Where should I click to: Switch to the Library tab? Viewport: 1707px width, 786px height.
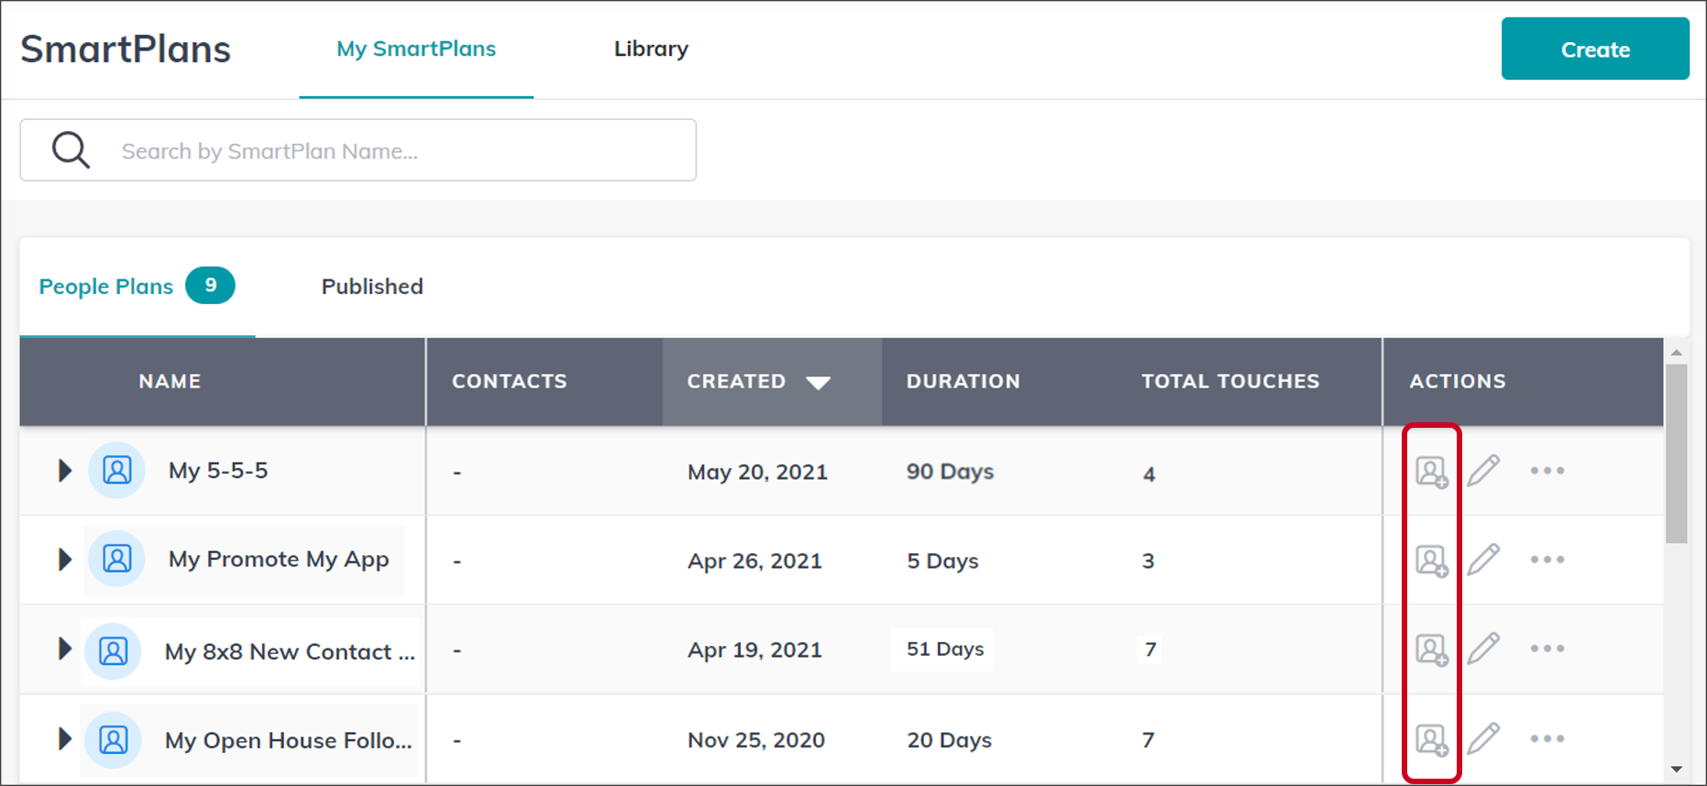651,49
